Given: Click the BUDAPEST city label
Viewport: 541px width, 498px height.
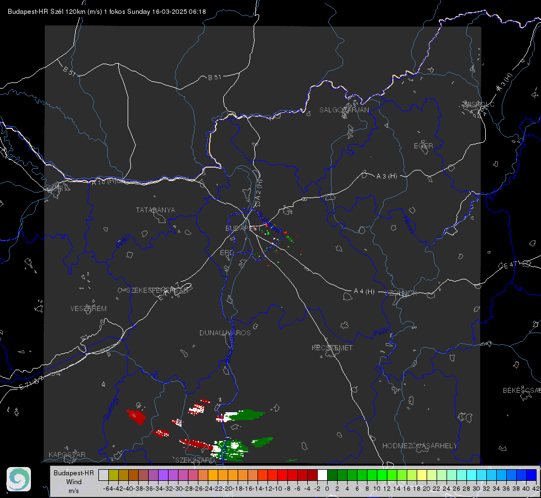Looking at the screenshot, I should (x=243, y=228).
